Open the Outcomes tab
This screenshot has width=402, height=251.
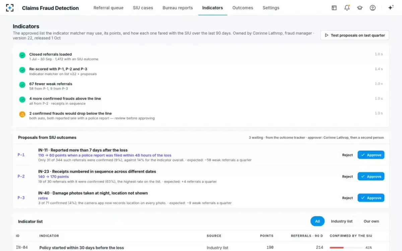pos(243,8)
